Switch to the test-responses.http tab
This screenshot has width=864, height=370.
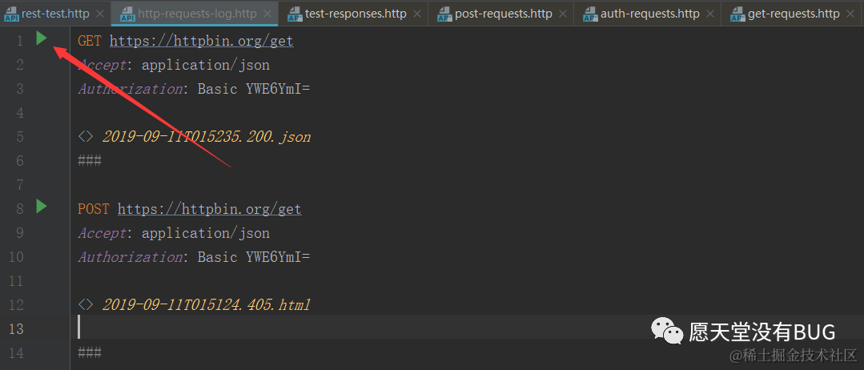point(356,14)
